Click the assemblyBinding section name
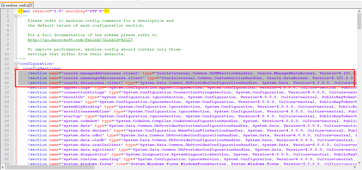Image resolution: width=362 pixels, height=170 pixels. (x=82, y=107)
